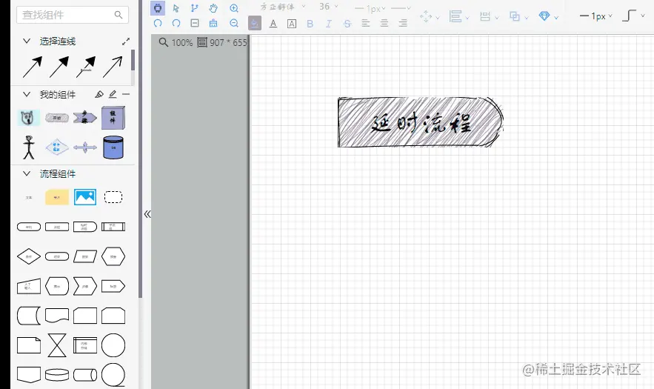This screenshot has height=389, width=654.
Task: Select the purple cube 组件 component
Action: pyautogui.click(x=113, y=118)
